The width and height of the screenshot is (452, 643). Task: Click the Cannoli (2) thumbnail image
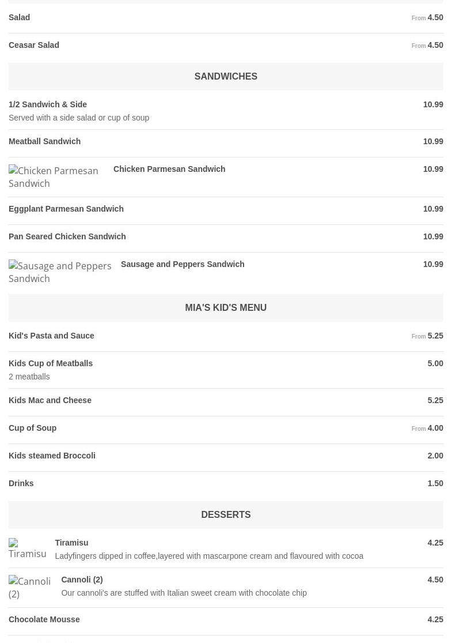tap(30, 587)
